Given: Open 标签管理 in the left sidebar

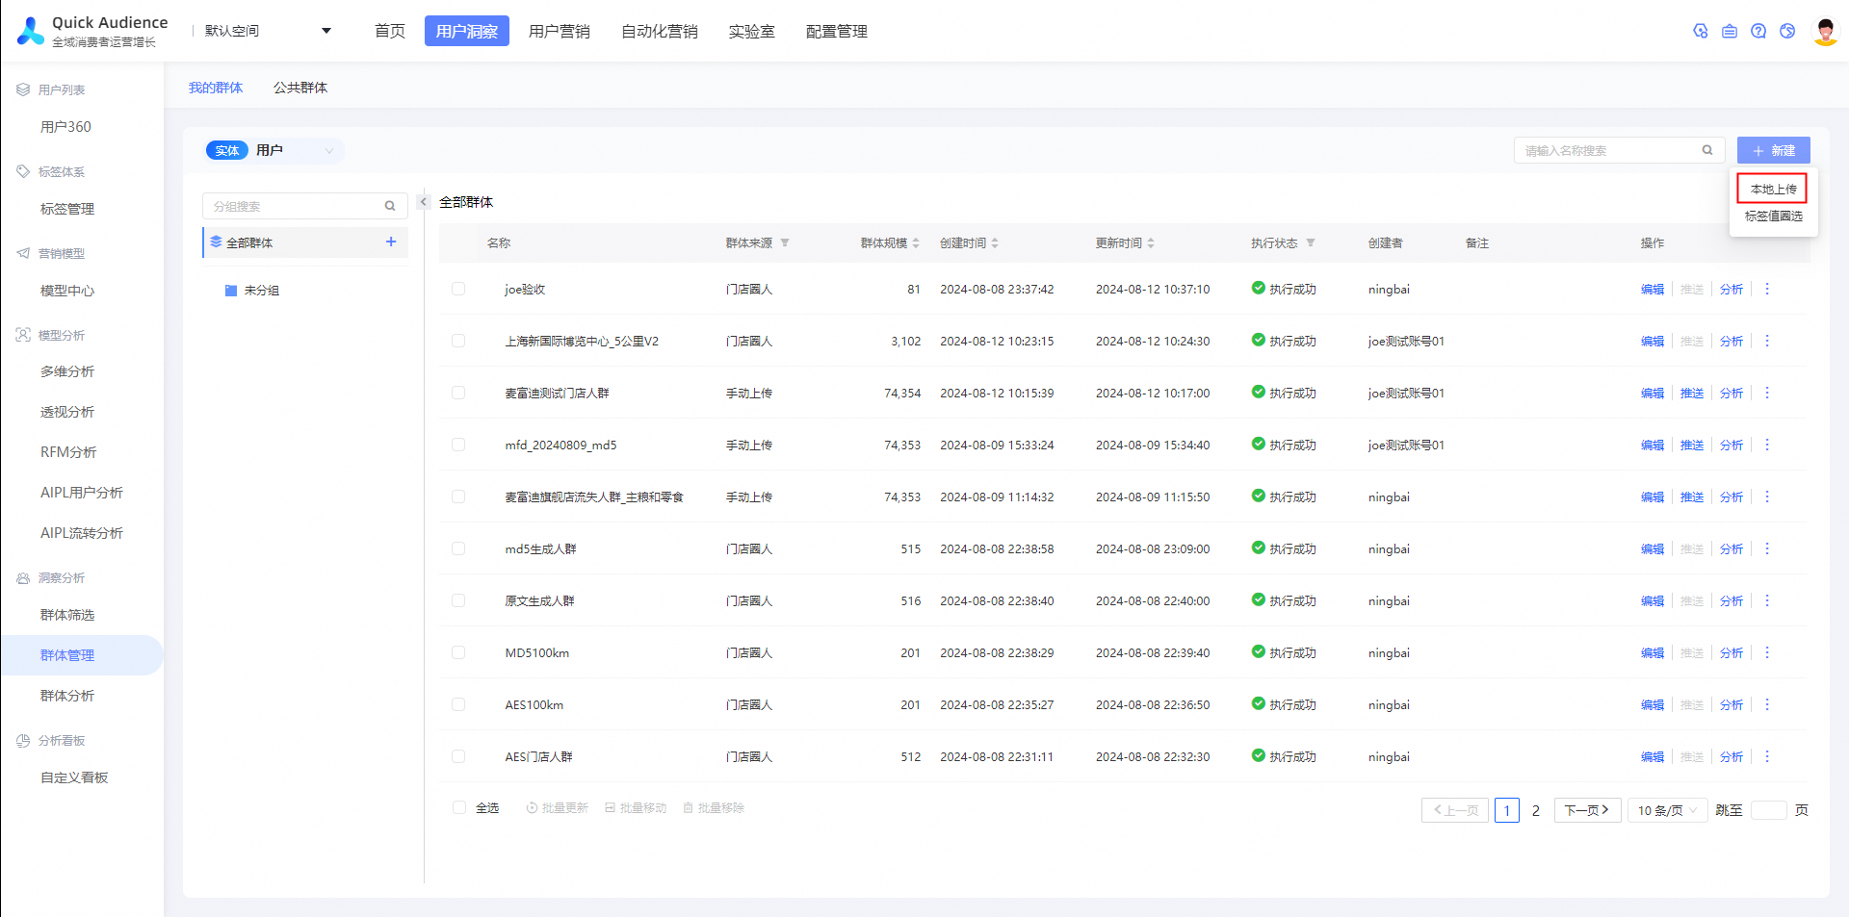Looking at the screenshot, I should tap(67, 209).
